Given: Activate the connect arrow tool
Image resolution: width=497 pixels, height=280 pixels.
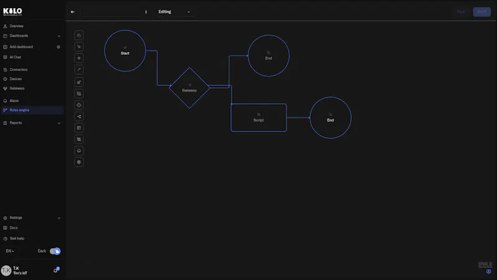Looking at the screenshot, I should (79, 70).
